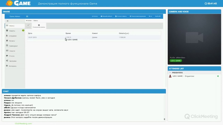223x125 pixels.
Task: Click the orange duck Game logo
Action: [9, 3]
